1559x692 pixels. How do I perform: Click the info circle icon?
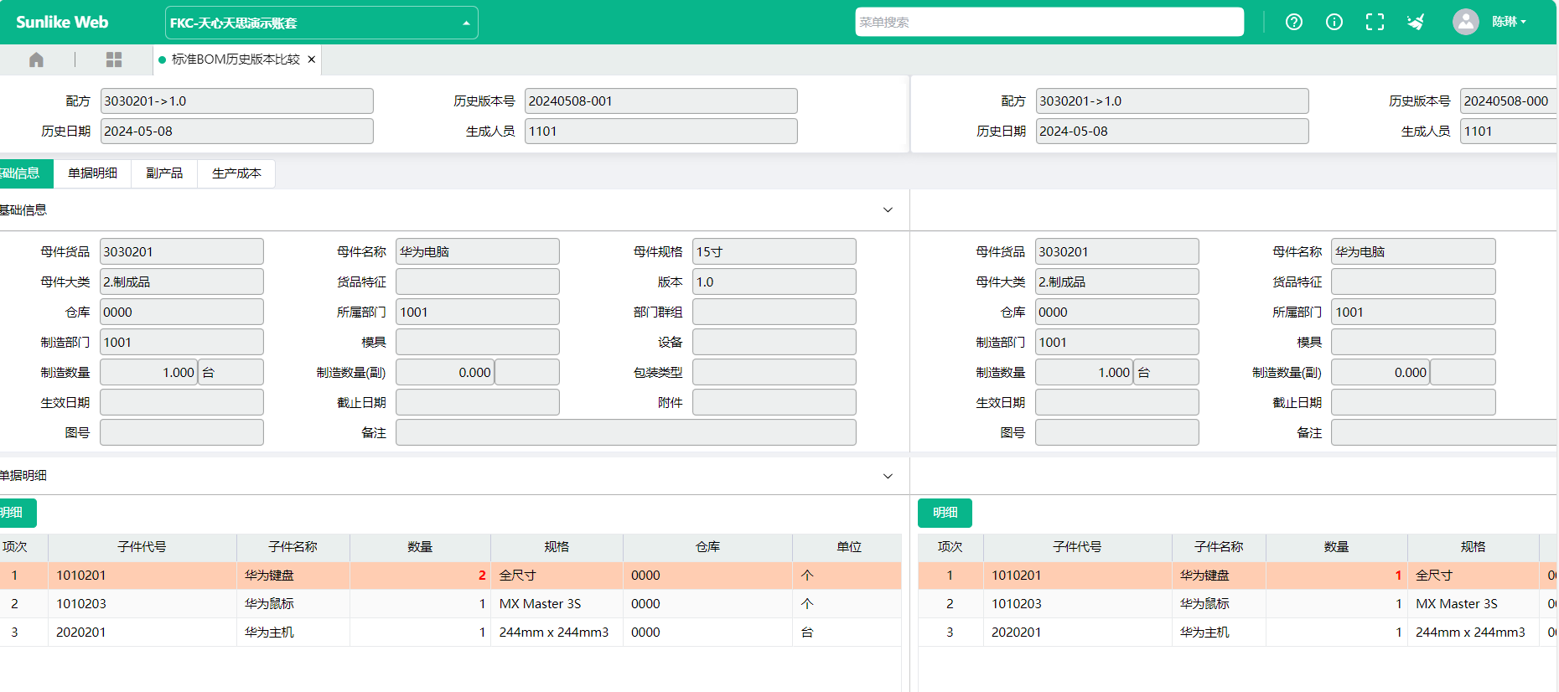1334,23
